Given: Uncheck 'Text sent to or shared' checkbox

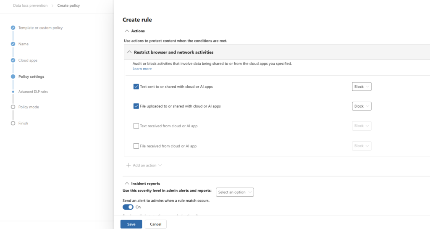Looking at the screenshot, I should [136, 87].
